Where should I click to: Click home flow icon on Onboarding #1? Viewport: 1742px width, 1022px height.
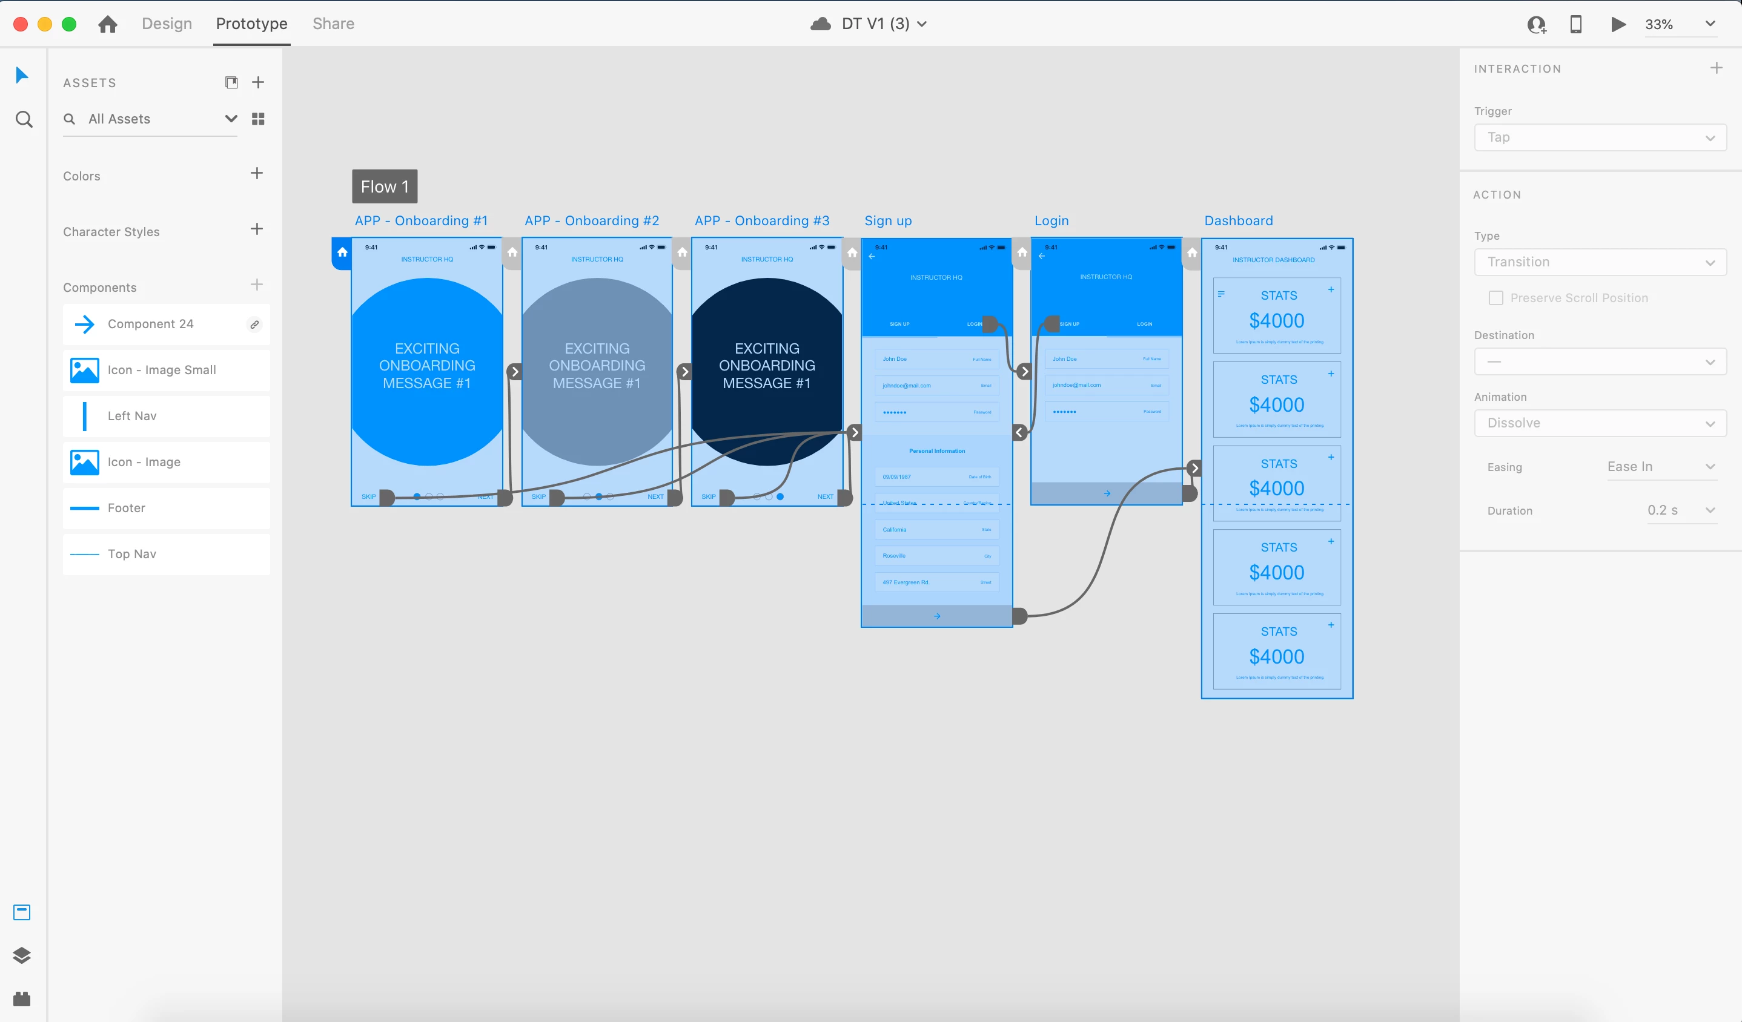coord(342,253)
